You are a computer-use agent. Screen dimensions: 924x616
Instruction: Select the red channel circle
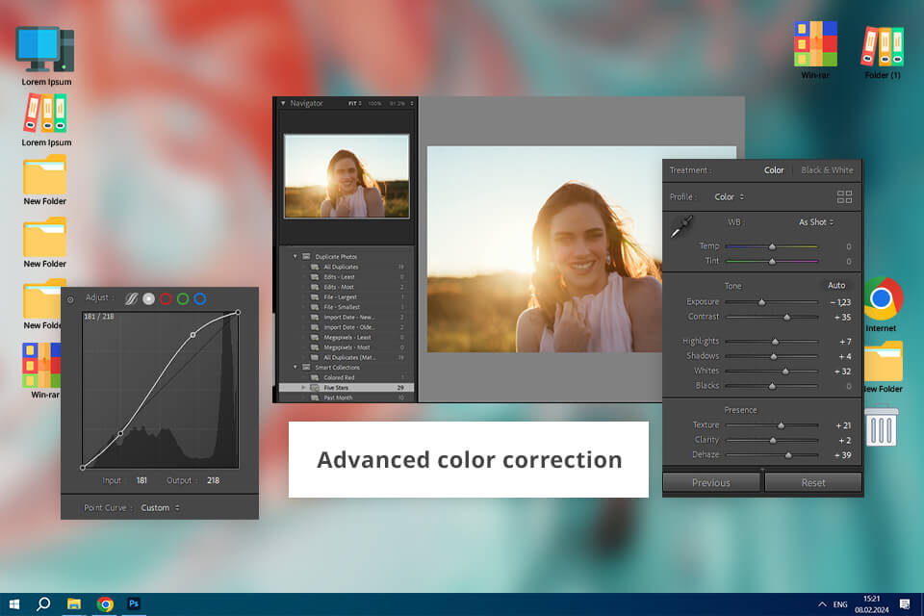coord(165,299)
